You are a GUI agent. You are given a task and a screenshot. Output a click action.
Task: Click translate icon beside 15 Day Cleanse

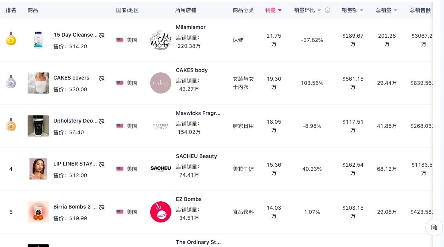[102, 35]
